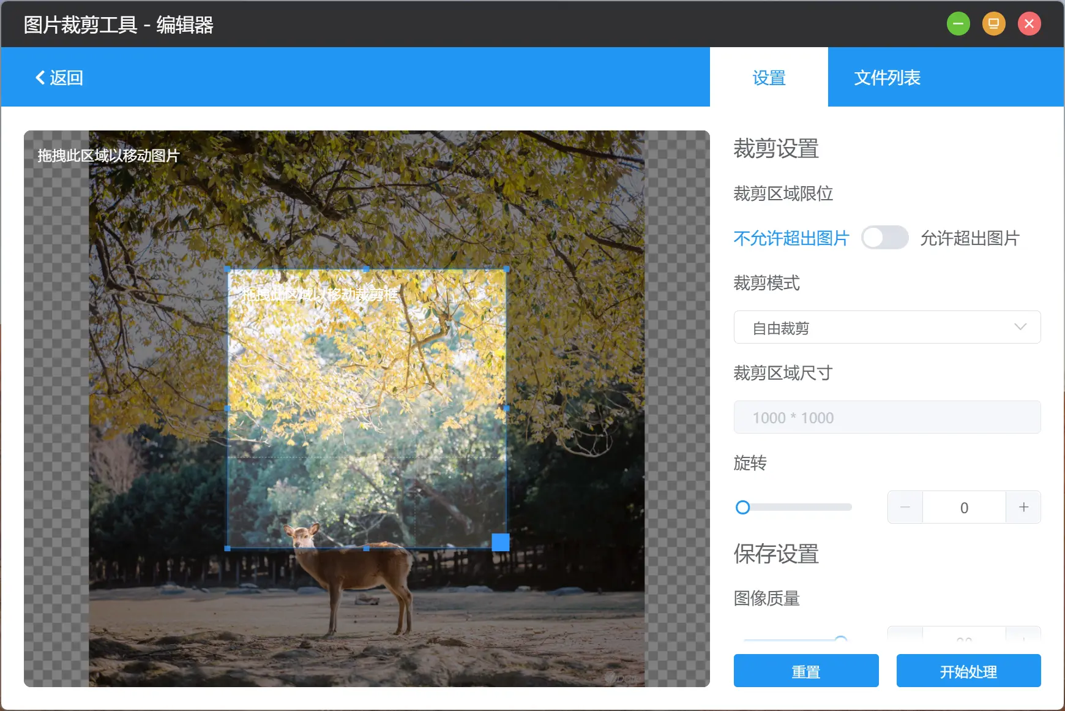Click the chevron icon on the crop mode selector

click(1019, 327)
